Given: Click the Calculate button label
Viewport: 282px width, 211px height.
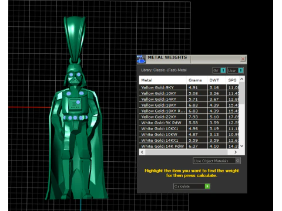Looking at the screenshot, I should point(182,186).
